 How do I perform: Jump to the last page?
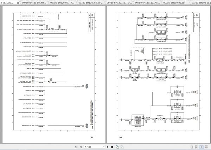click(x=112, y=147)
